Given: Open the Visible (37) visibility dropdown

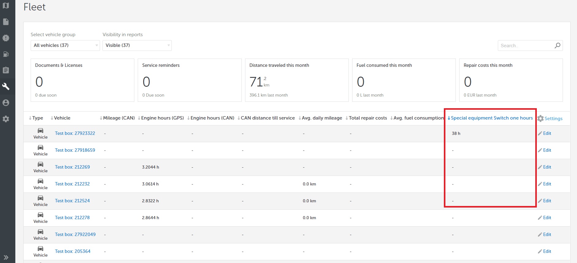Looking at the screenshot, I should [x=137, y=45].
